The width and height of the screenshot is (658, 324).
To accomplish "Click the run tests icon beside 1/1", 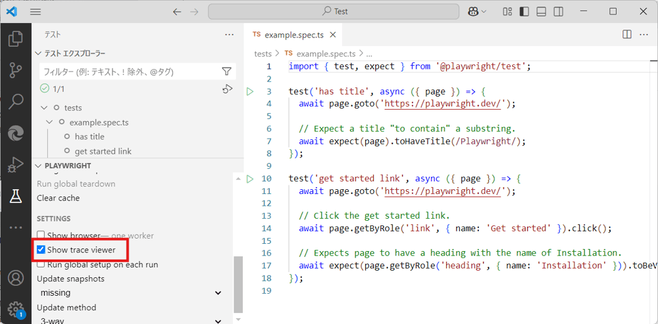I will (227, 89).
